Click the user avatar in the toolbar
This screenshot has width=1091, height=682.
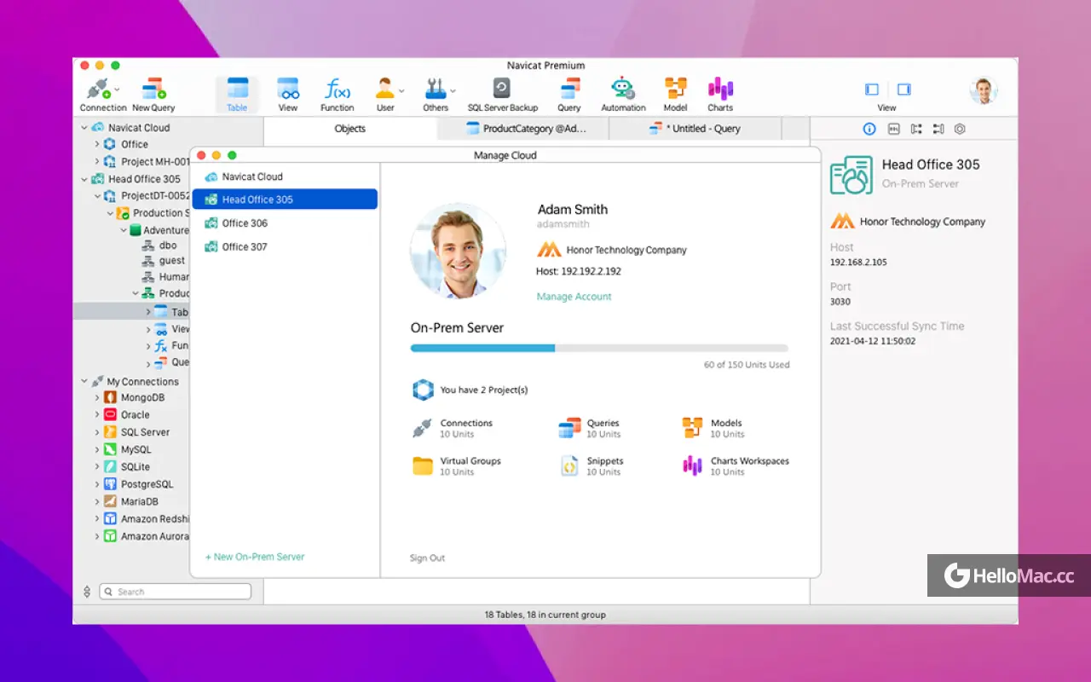(x=984, y=90)
